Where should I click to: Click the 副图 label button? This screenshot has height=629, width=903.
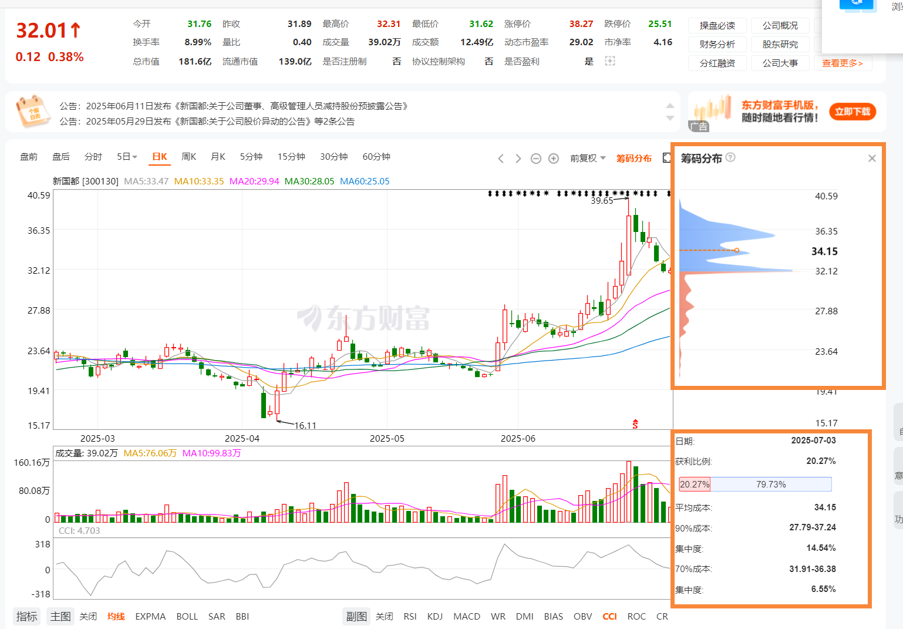[356, 617]
